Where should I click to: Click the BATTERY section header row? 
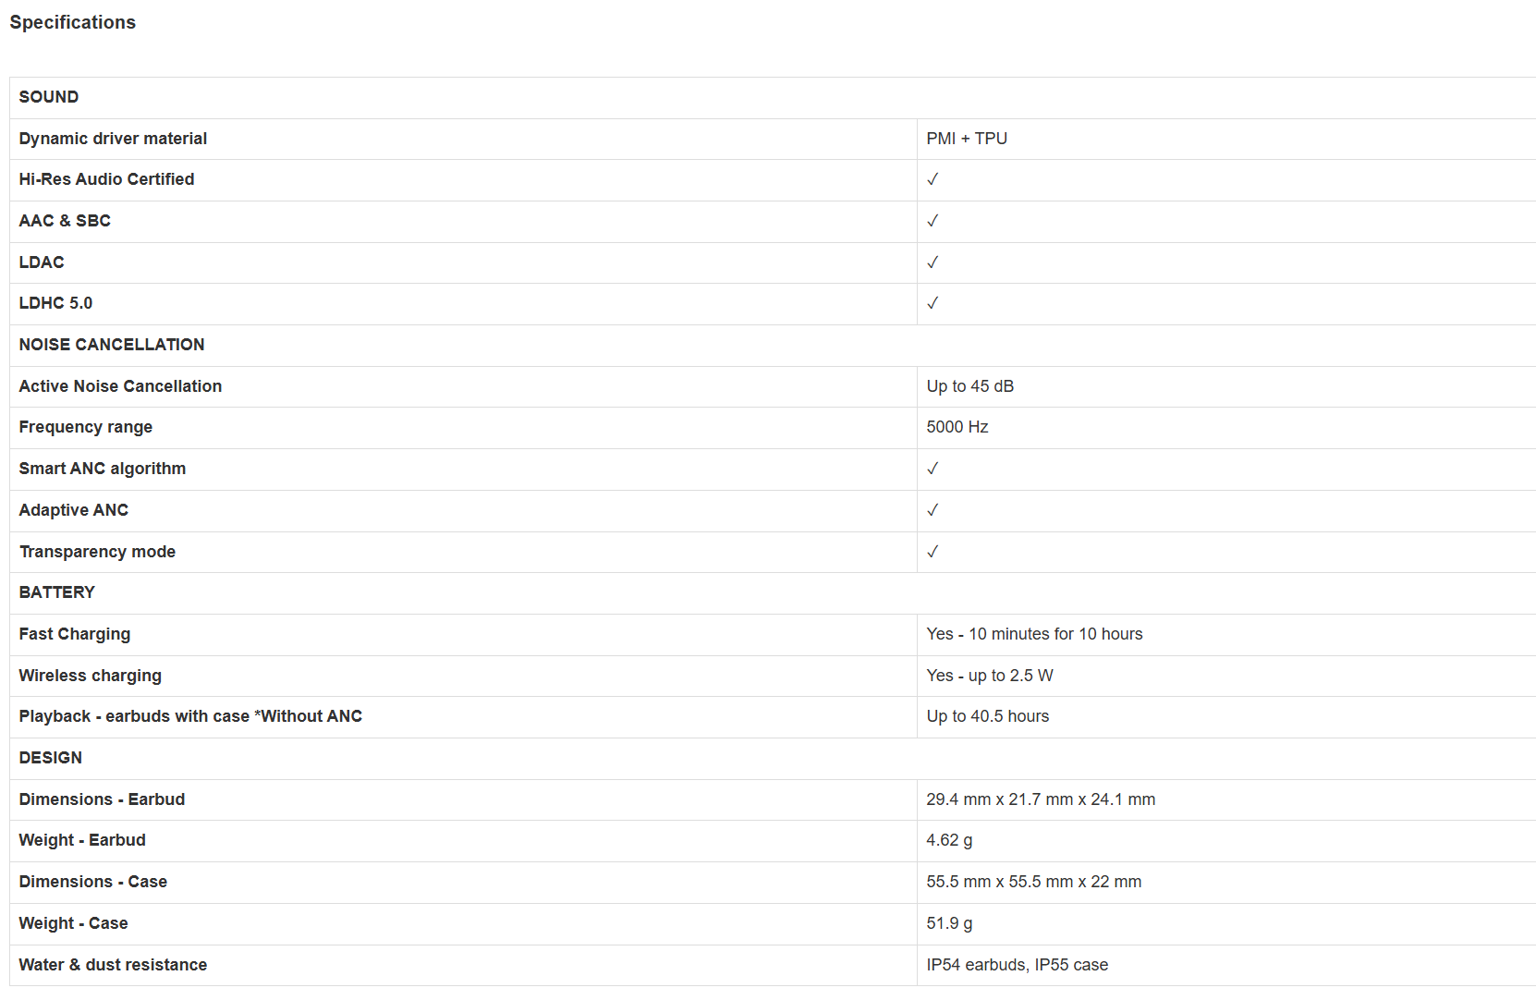click(773, 592)
